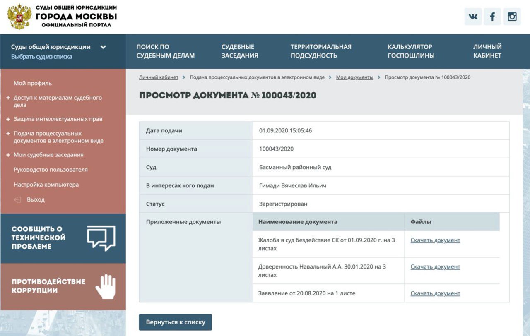Select Басманный районный суд value

295,168
